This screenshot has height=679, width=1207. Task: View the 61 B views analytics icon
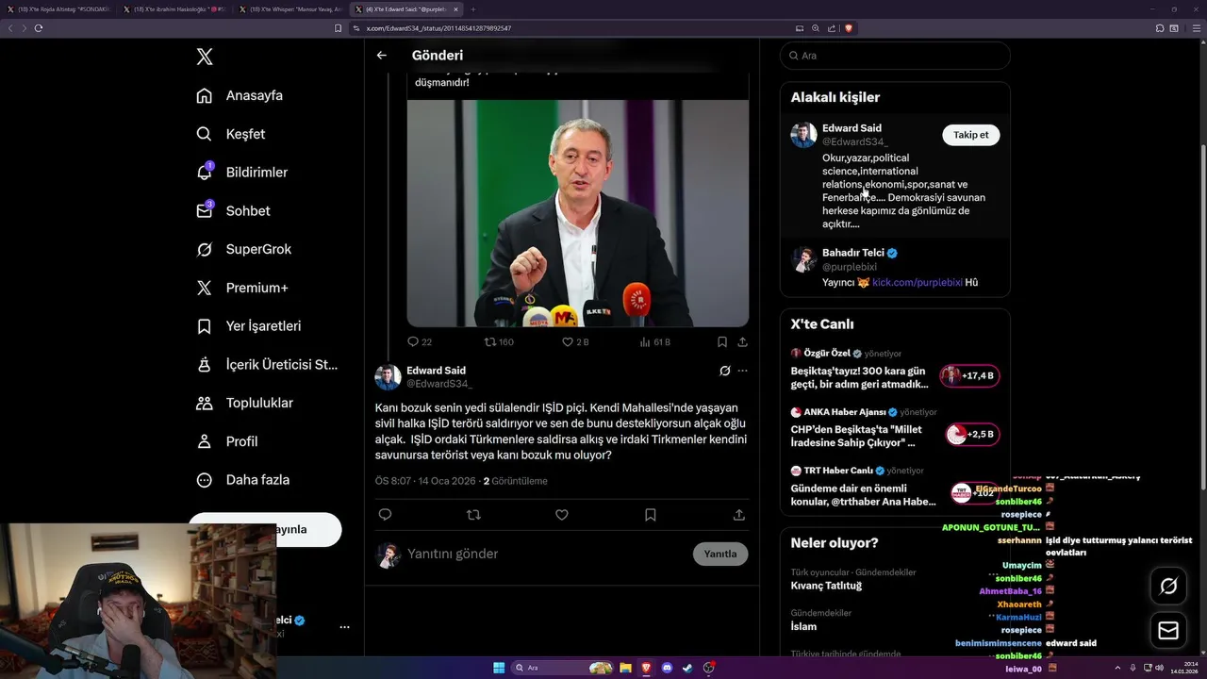coord(645,341)
